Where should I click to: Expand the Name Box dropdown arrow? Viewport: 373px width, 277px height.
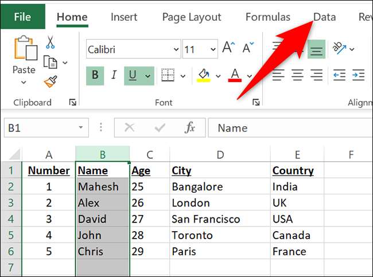81,128
